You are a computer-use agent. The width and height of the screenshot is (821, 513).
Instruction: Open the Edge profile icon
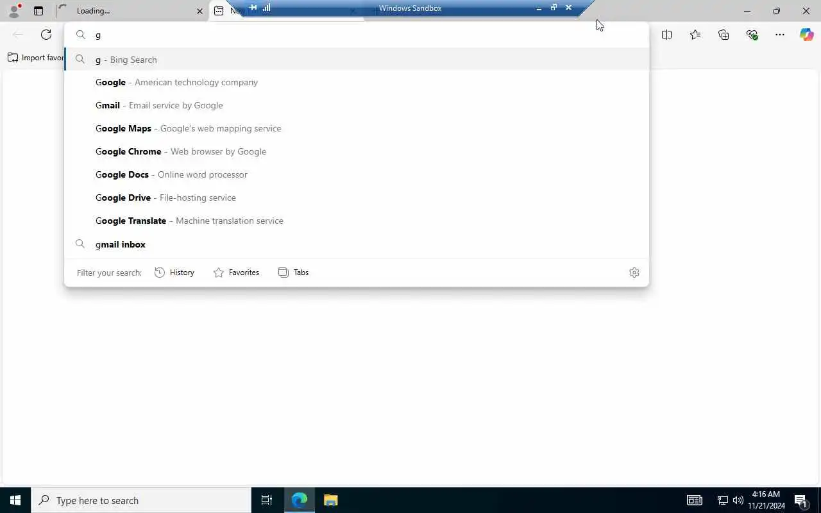14,10
